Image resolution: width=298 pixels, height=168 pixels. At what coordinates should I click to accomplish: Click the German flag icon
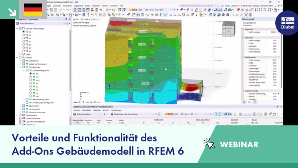pos(33,9)
